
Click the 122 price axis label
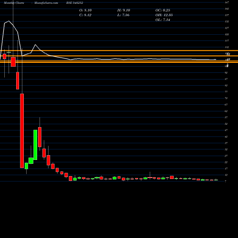point(227,34)
